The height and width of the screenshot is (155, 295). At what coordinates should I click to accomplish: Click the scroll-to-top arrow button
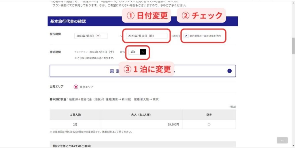pyautogui.click(x=282, y=140)
